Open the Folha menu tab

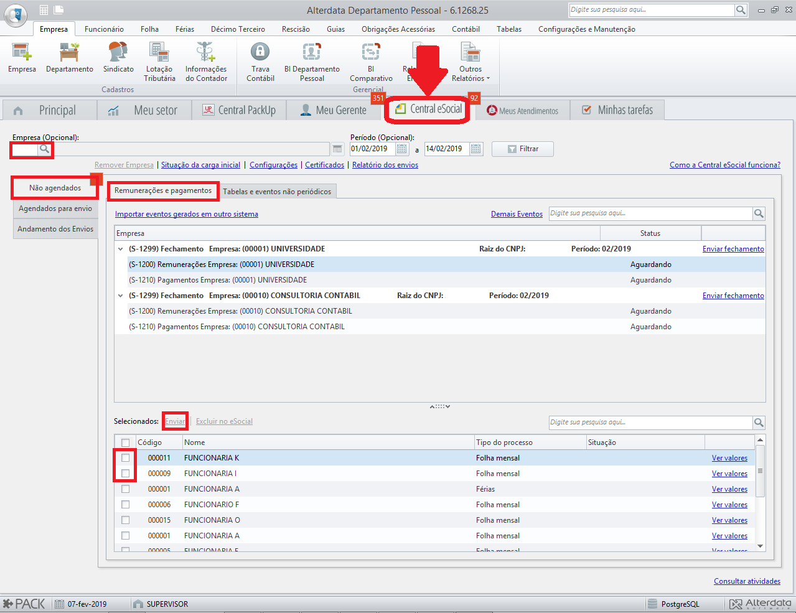149,29
